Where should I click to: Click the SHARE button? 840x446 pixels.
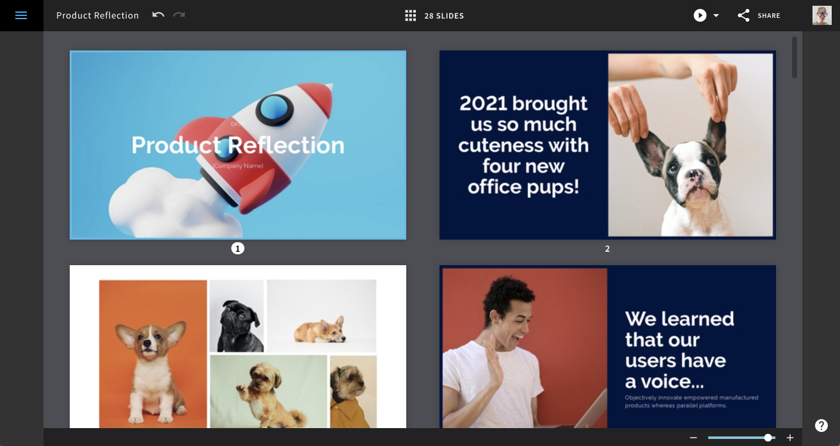[768, 15]
